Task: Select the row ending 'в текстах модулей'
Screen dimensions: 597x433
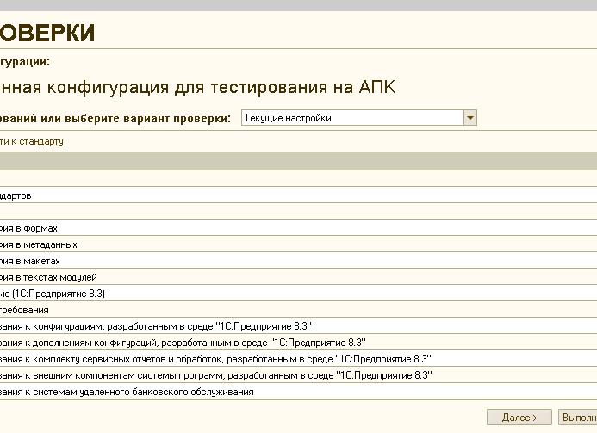Action: (x=298, y=276)
